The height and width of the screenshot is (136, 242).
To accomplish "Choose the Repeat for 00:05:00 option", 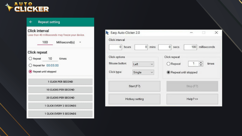I will (x=30, y=65).
